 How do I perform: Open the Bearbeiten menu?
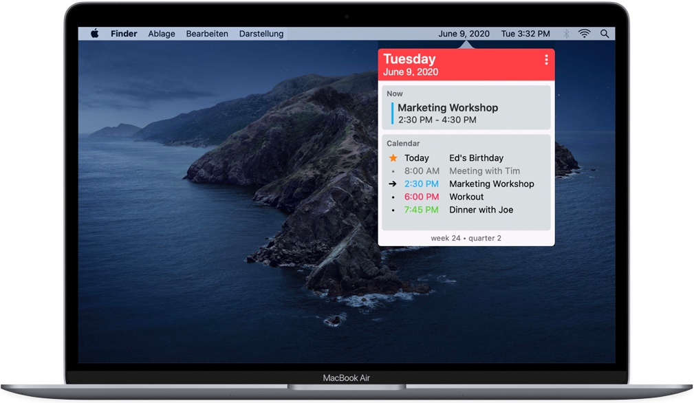(207, 34)
